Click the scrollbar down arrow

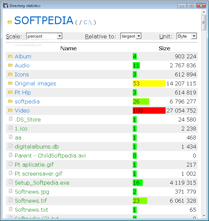(204, 216)
